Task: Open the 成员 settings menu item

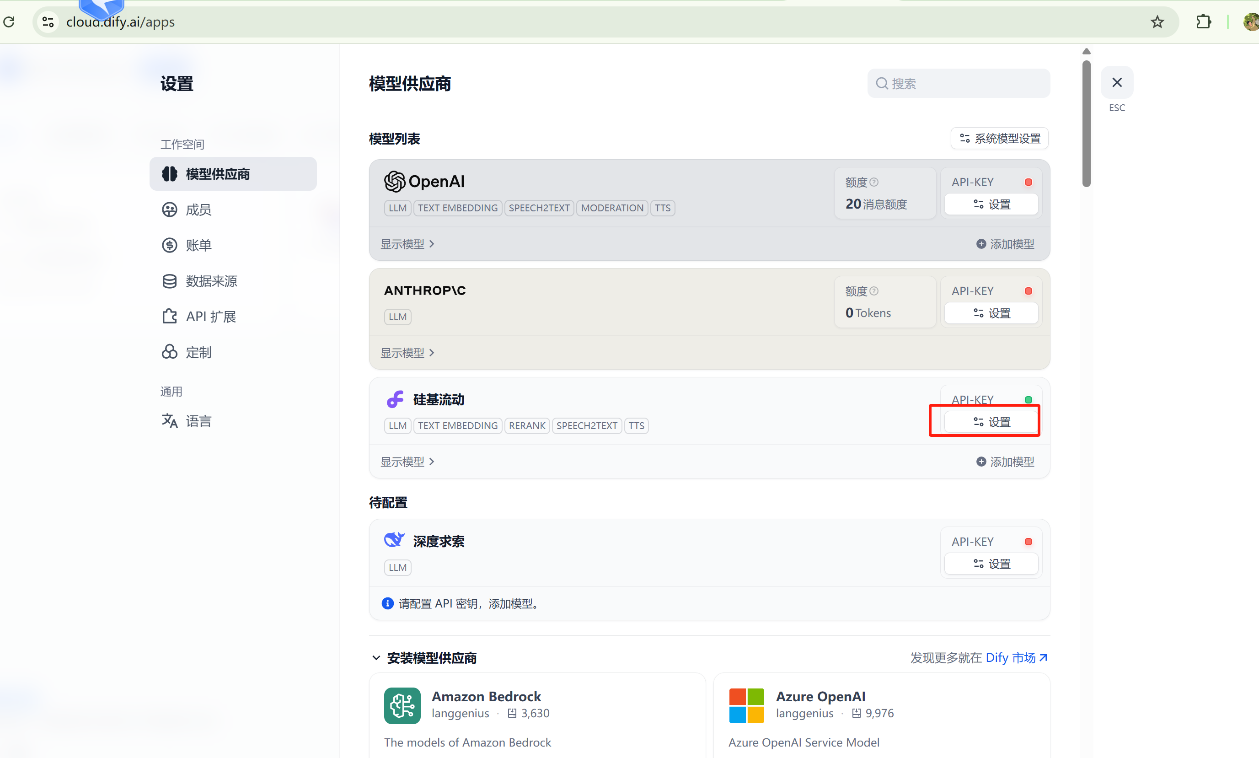Action: click(x=198, y=210)
